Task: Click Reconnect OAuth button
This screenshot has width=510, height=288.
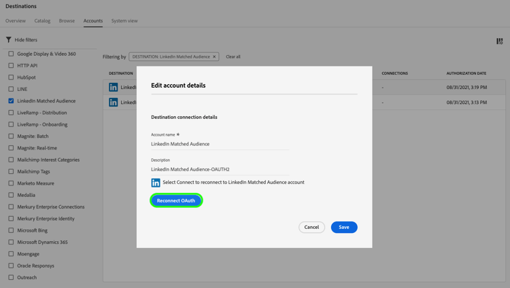Action: click(176, 200)
